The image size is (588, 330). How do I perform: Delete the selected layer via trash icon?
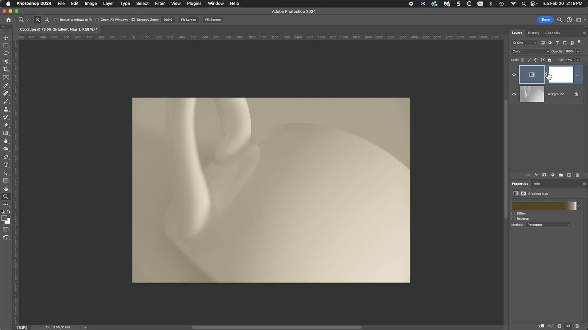coord(577,175)
